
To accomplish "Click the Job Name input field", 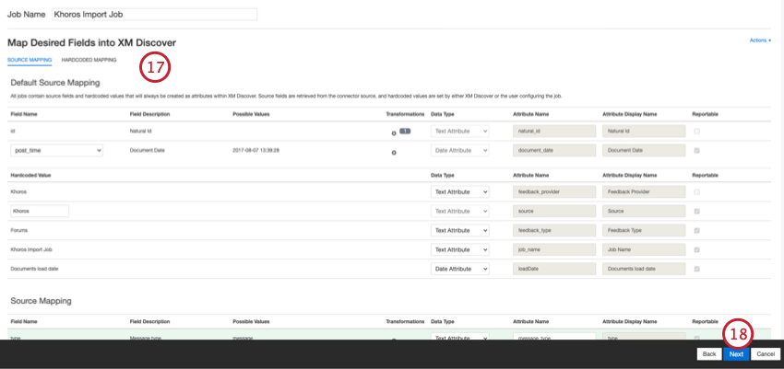I will click(x=155, y=15).
